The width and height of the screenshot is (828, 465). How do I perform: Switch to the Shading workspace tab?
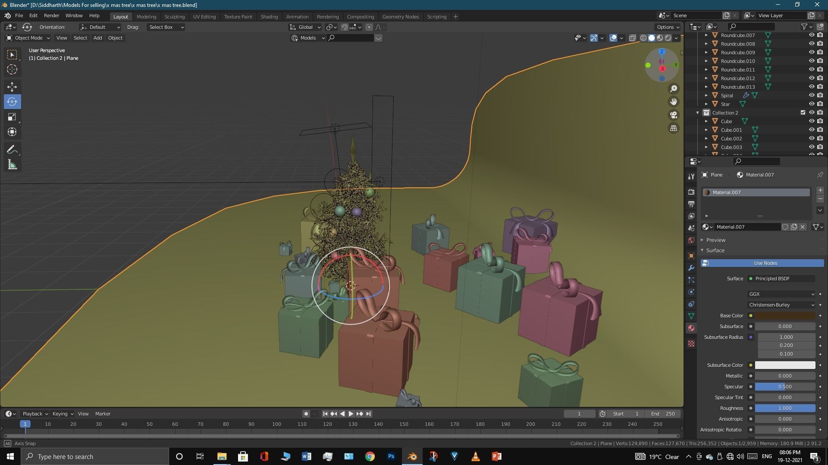[x=269, y=17]
